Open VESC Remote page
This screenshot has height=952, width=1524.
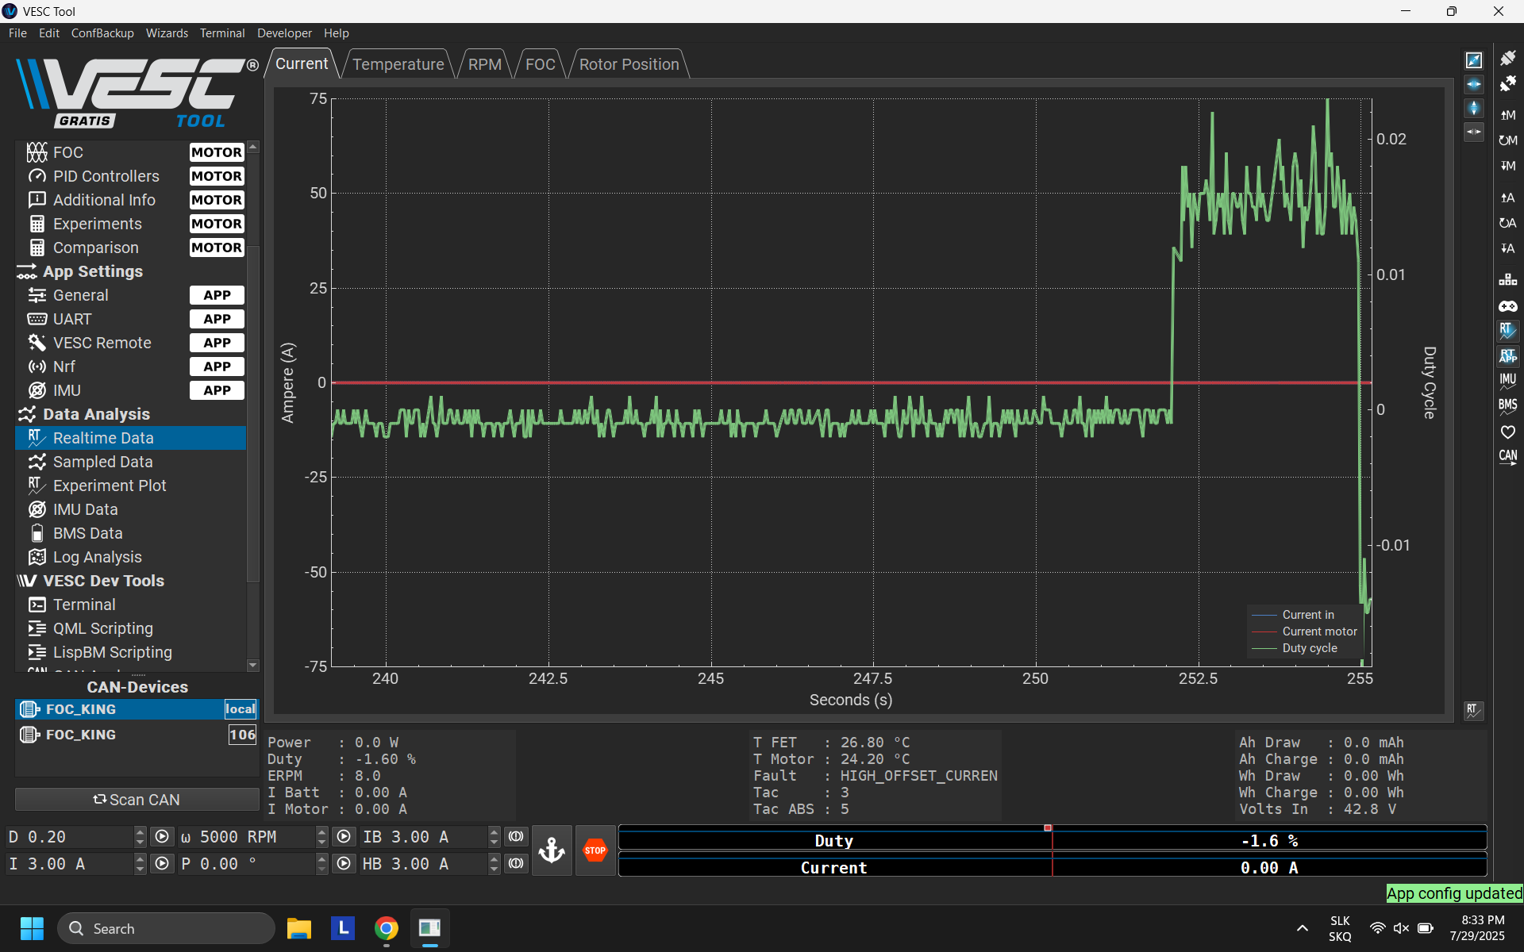131,343
